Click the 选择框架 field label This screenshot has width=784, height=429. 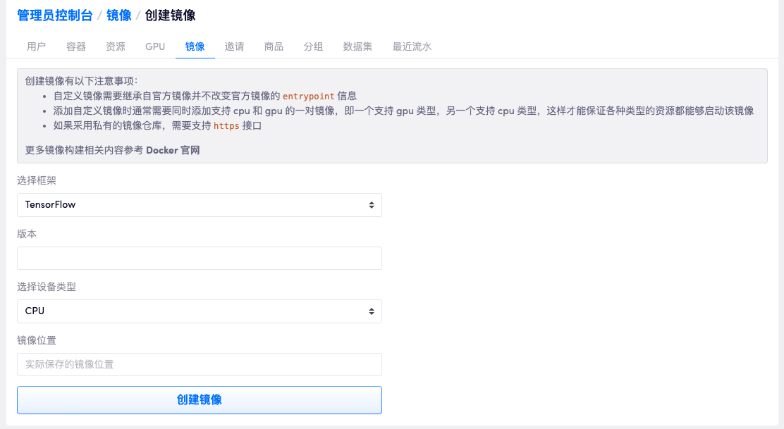click(37, 180)
